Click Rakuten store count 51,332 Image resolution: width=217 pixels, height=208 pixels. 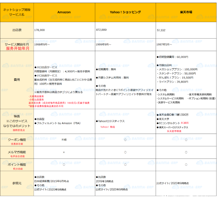pos(161,30)
